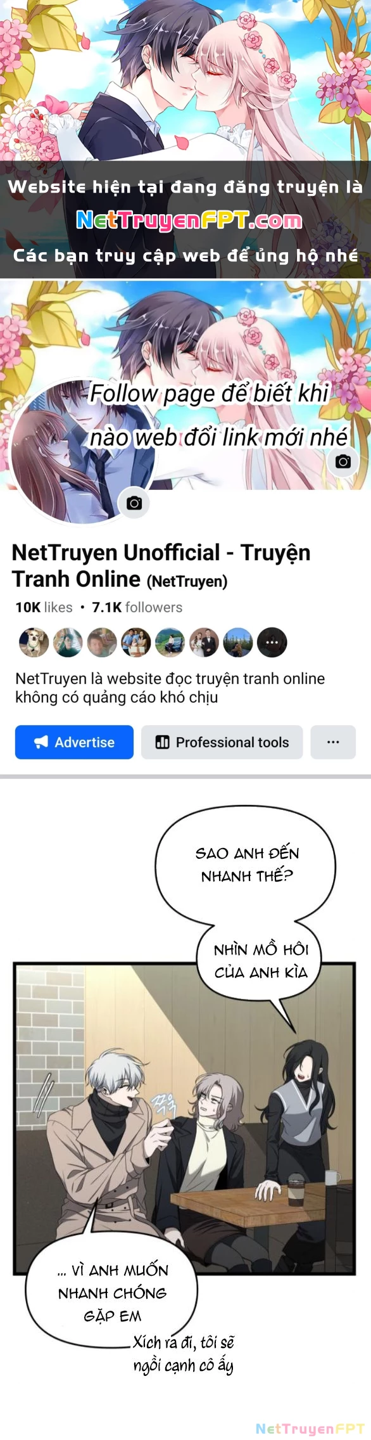Click the megaphone icon in Advertise button

pos(41,742)
